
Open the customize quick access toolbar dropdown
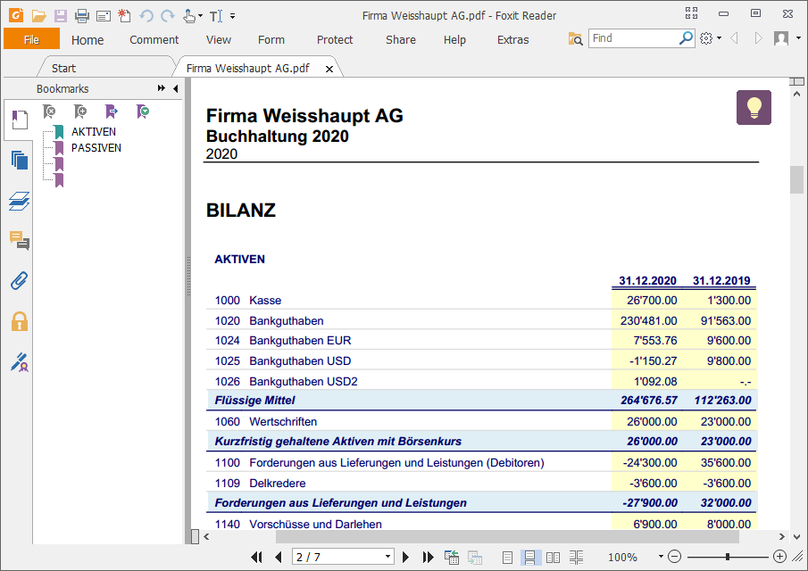point(232,16)
